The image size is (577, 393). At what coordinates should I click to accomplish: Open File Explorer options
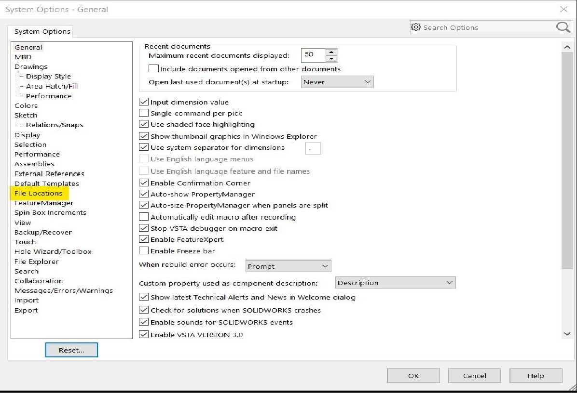pos(37,262)
